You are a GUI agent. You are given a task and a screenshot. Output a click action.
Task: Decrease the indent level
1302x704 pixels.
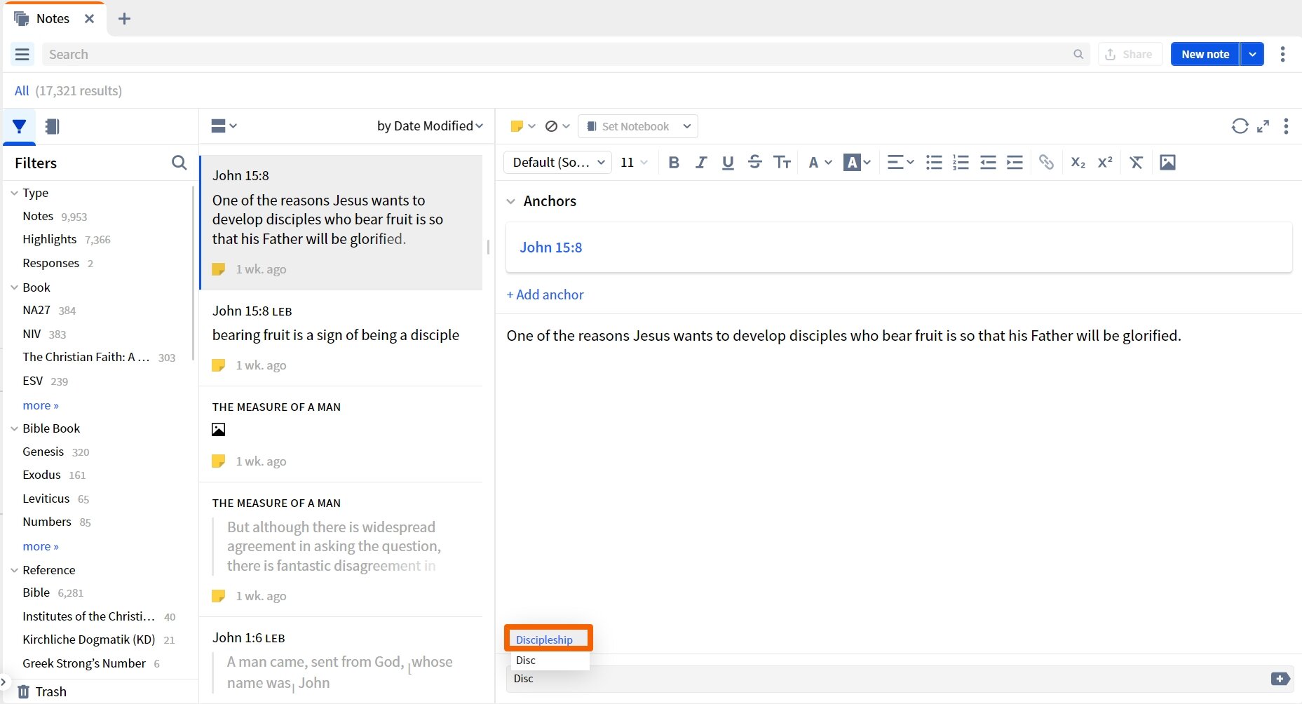pos(988,163)
